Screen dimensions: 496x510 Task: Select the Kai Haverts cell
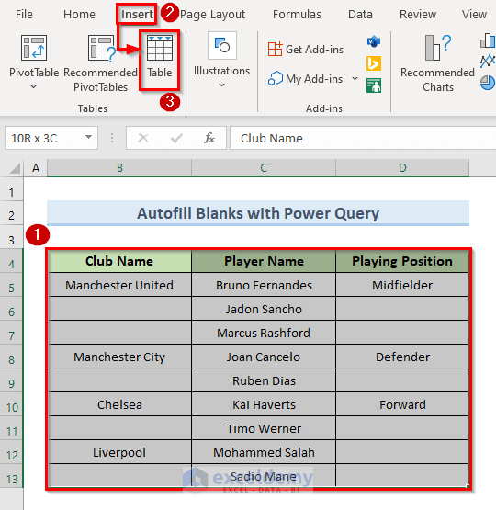(x=264, y=404)
